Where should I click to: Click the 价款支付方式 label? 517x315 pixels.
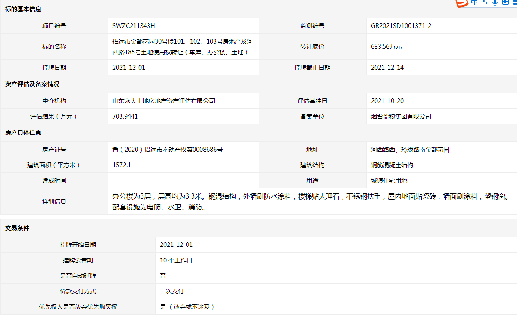point(78,291)
